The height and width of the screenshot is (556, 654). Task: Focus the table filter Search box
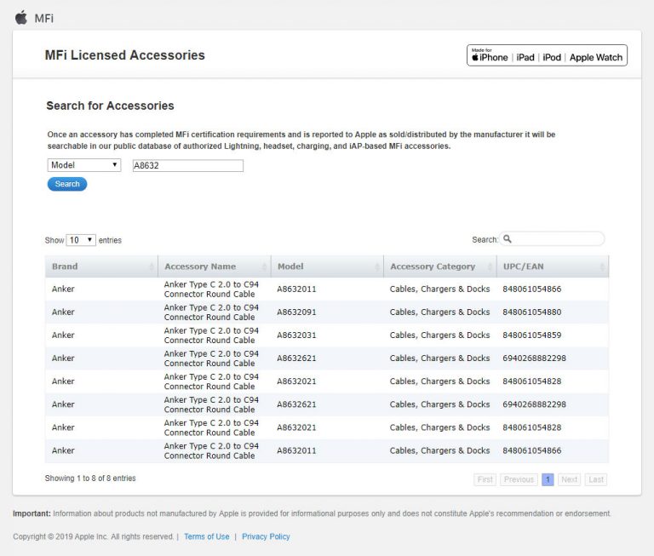[x=557, y=239]
